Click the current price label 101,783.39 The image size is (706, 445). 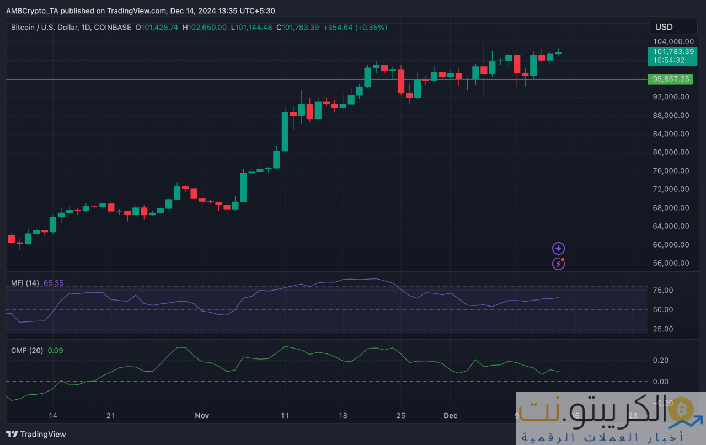[x=668, y=51]
